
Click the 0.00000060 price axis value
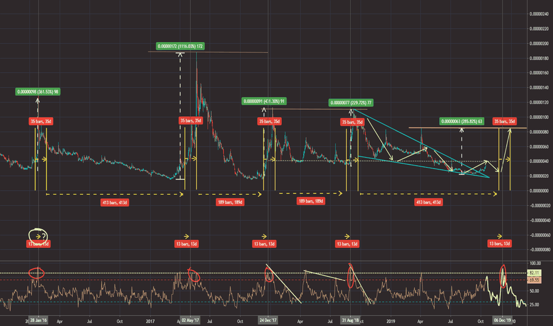[x=539, y=146]
